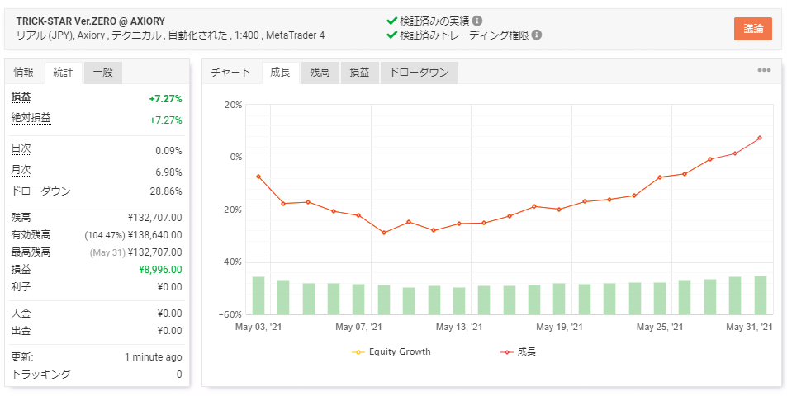Click green checkmark next to 検証済みトレーディング権限
This screenshot has width=787, height=396.
click(392, 35)
